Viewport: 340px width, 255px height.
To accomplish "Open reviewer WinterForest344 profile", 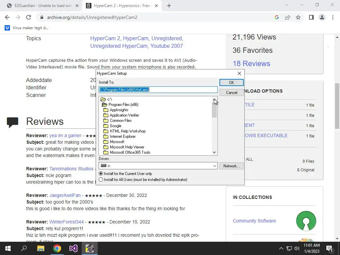I will (x=66, y=222).
